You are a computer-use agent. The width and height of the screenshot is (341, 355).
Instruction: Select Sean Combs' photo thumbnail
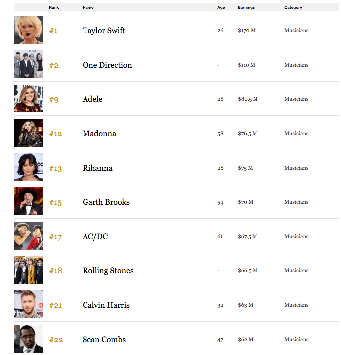[x=28, y=339]
